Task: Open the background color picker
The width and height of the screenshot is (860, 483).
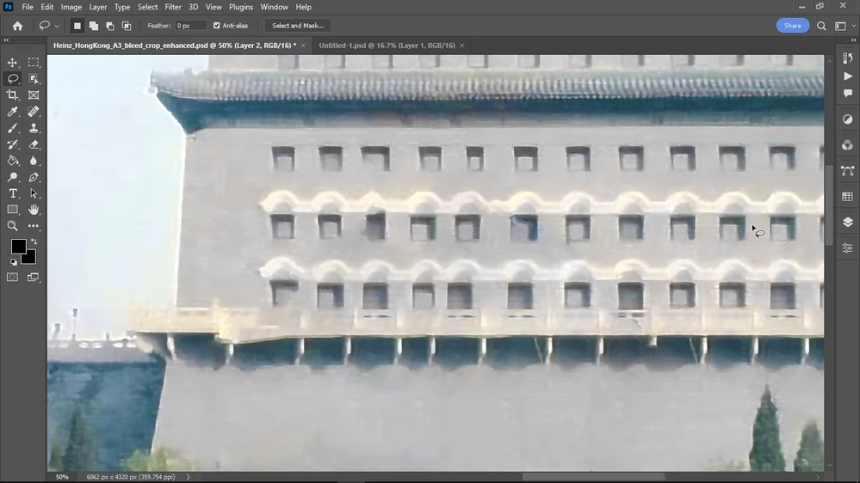Action: point(31,259)
